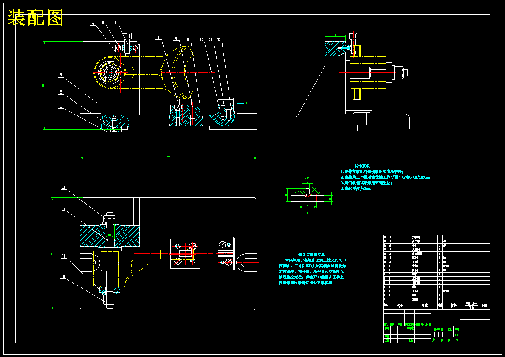This screenshot has height=357, width=505.
Task: Click the bottom-row text 共 张 第 张 in title block
Action: coord(446,340)
